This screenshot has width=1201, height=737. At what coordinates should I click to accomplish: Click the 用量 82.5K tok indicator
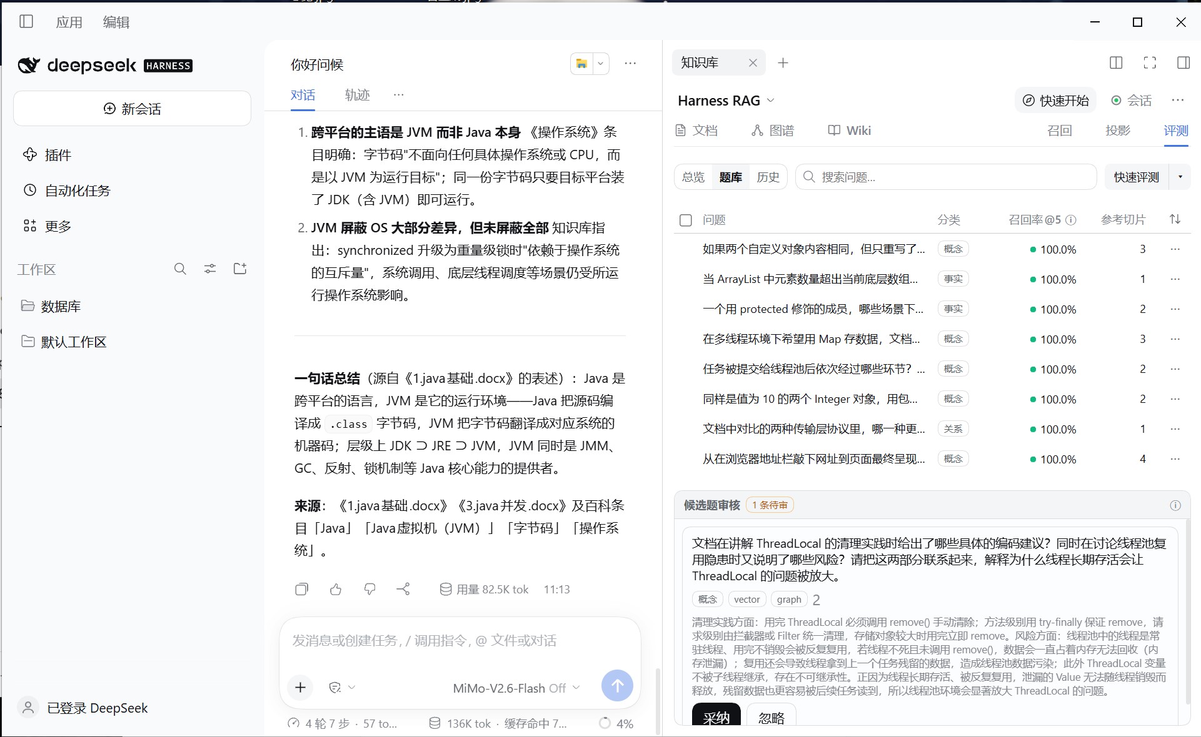[x=485, y=589]
